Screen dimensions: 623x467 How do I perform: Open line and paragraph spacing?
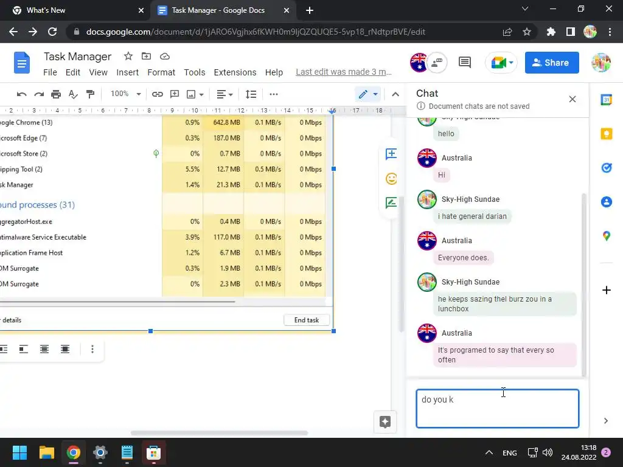(251, 94)
